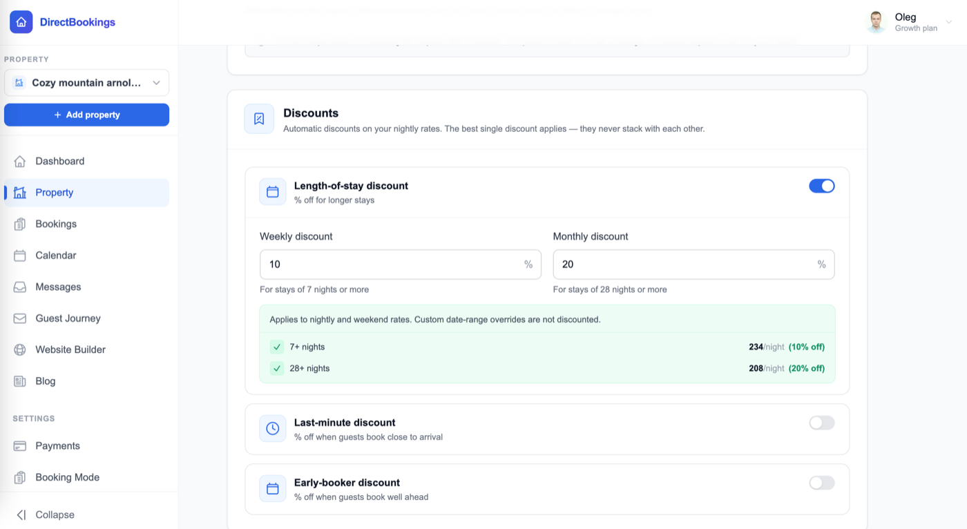
Task: Disable the Length-of-stay discount toggle
Action: 822,186
